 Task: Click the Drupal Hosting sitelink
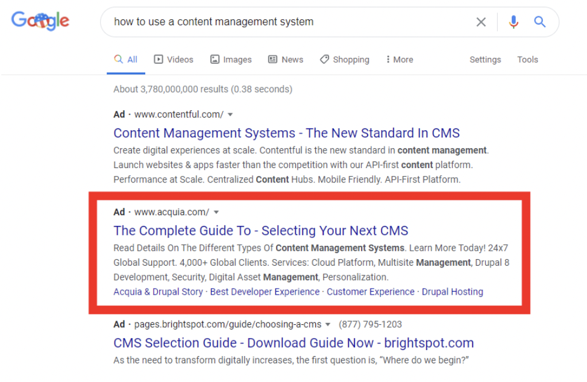tap(452, 292)
